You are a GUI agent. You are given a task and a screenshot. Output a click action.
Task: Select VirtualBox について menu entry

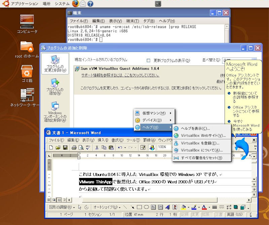coord(202,150)
